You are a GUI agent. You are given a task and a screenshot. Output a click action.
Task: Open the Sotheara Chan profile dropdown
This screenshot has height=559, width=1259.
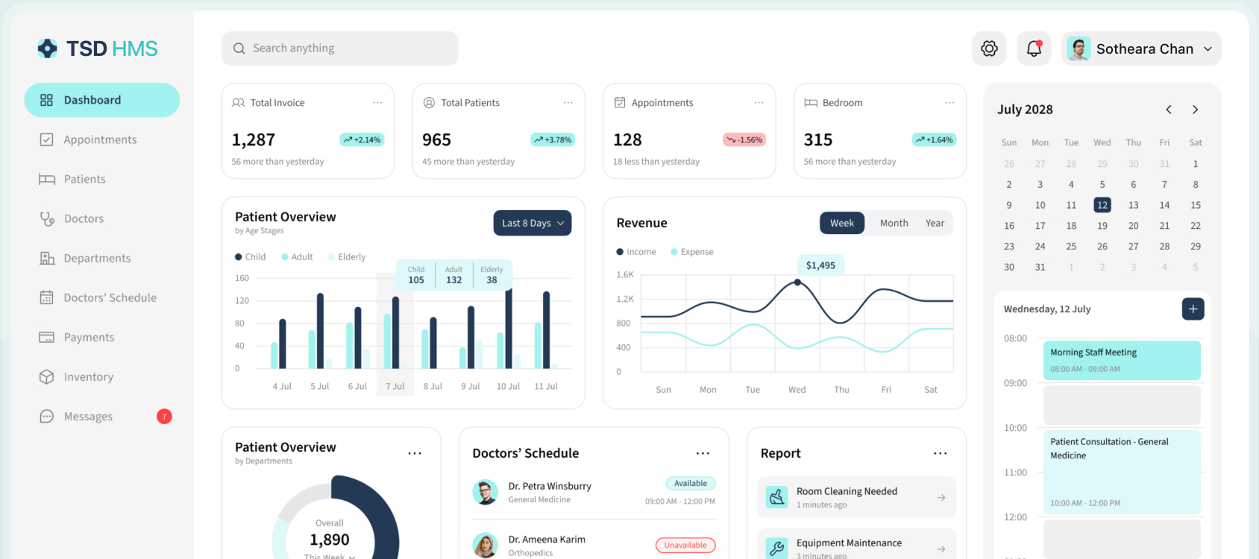[1141, 48]
